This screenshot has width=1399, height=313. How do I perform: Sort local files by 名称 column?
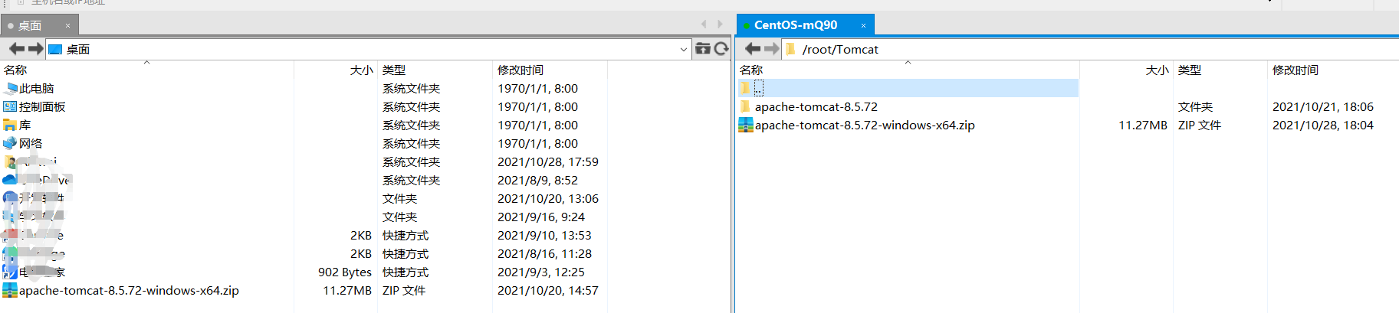15,70
